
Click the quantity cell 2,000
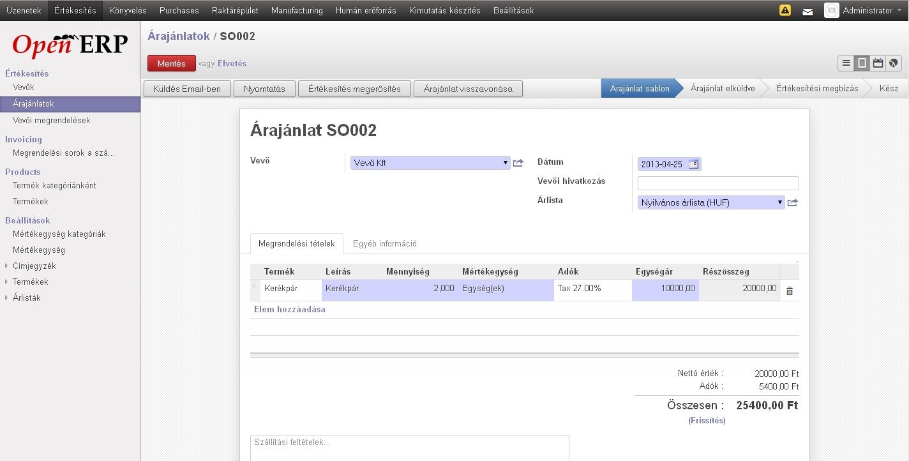point(420,289)
